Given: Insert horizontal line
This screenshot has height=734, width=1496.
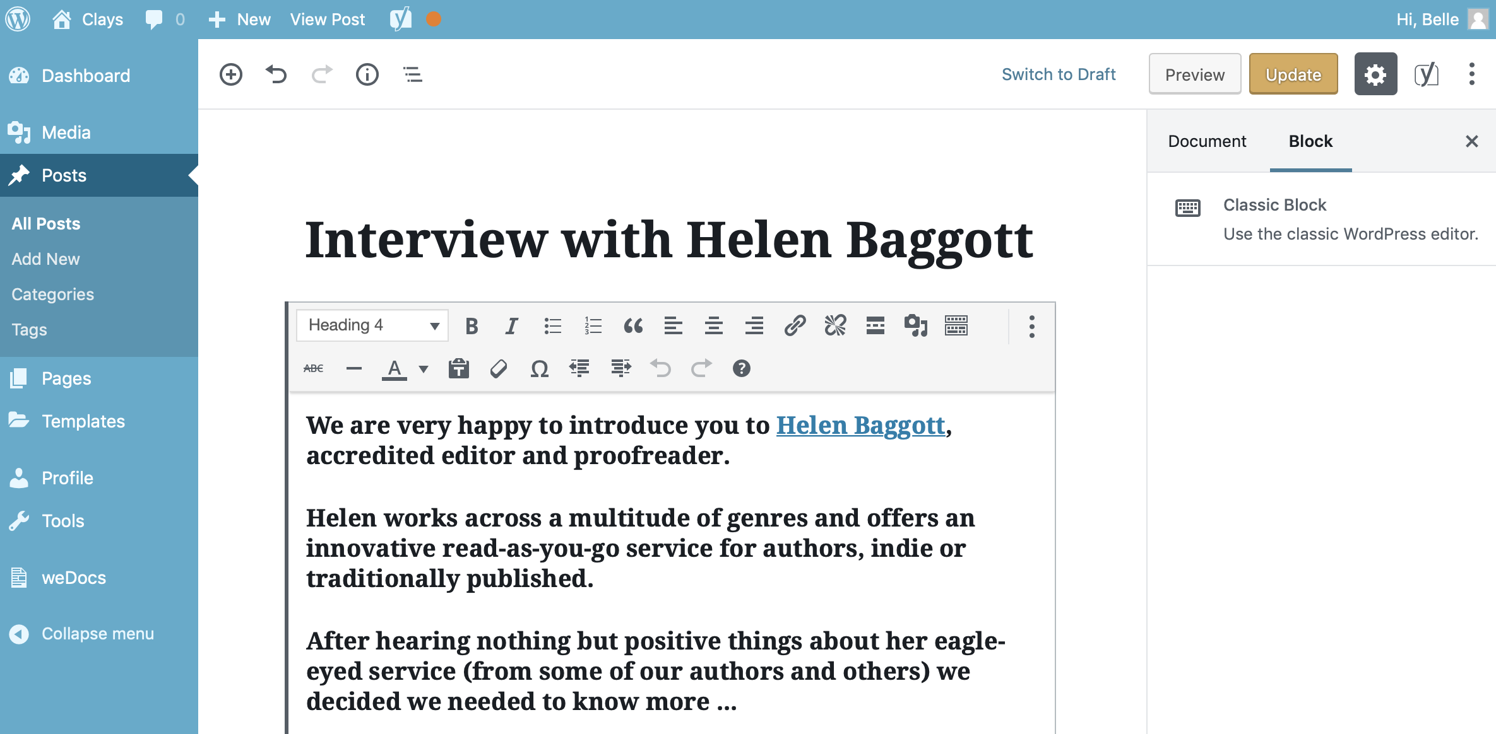Looking at the screenshot, I should (354, 368).
